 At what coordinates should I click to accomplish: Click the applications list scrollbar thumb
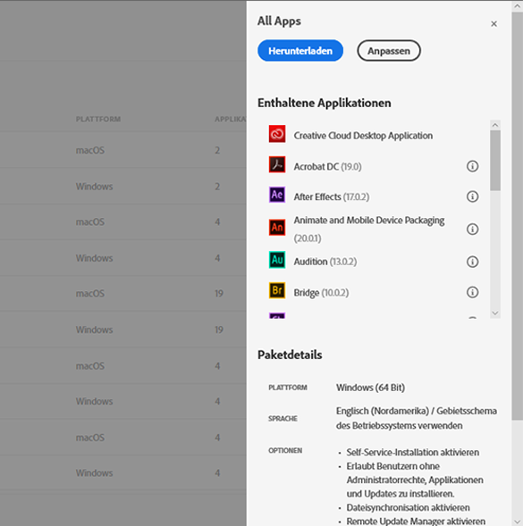click(x=494, y=161)
